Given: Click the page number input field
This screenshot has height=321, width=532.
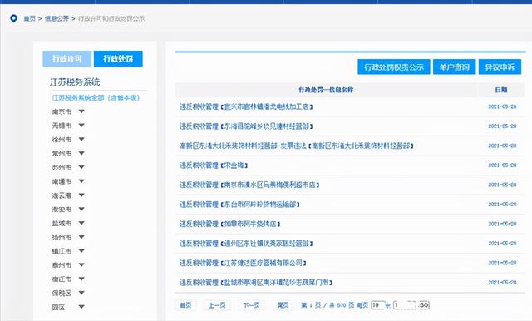Looking at the screenshot, I should coord(405,305).
